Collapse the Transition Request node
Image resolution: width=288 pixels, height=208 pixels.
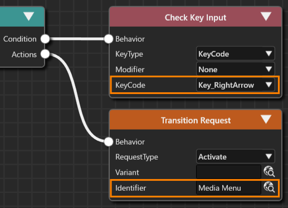coord(266,119)
